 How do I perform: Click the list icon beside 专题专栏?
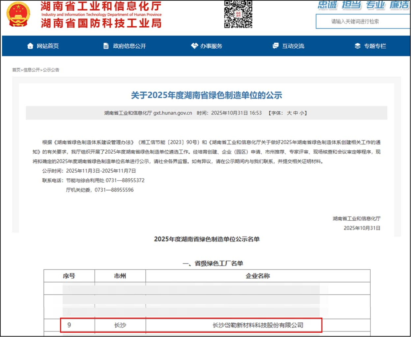357,46
